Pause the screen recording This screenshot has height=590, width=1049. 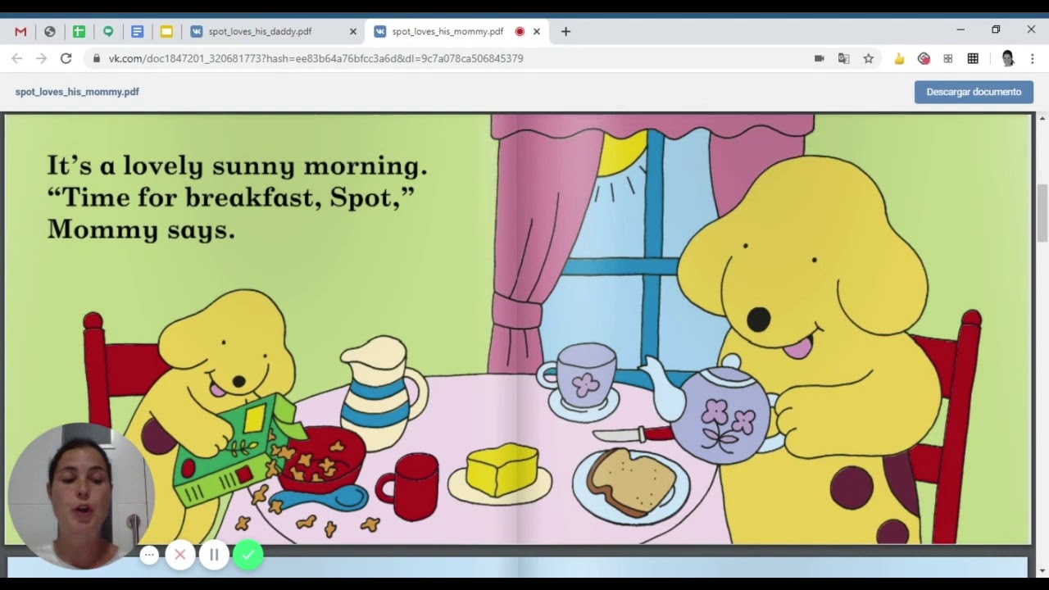coord(214,555)
